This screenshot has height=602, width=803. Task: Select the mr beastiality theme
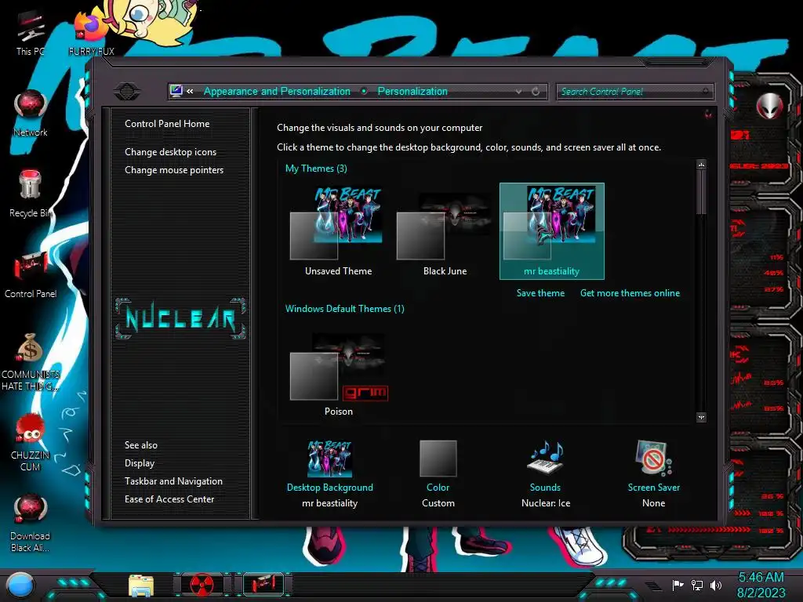[551, 231]
